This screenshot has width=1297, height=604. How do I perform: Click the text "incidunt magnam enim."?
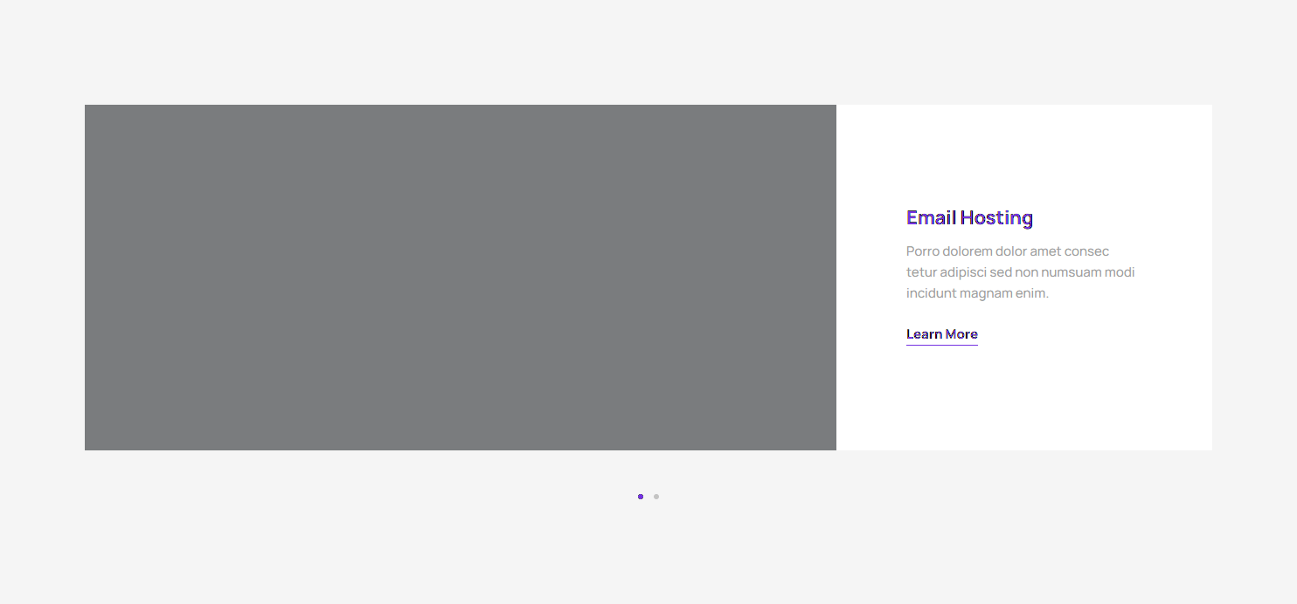[977, 293]
